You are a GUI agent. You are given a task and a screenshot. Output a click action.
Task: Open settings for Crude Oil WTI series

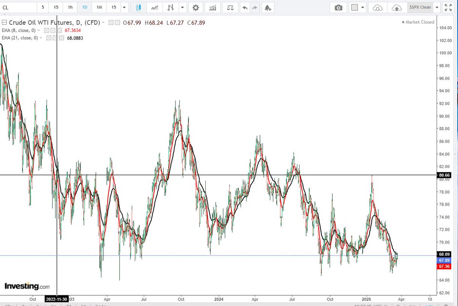[117, 22]
